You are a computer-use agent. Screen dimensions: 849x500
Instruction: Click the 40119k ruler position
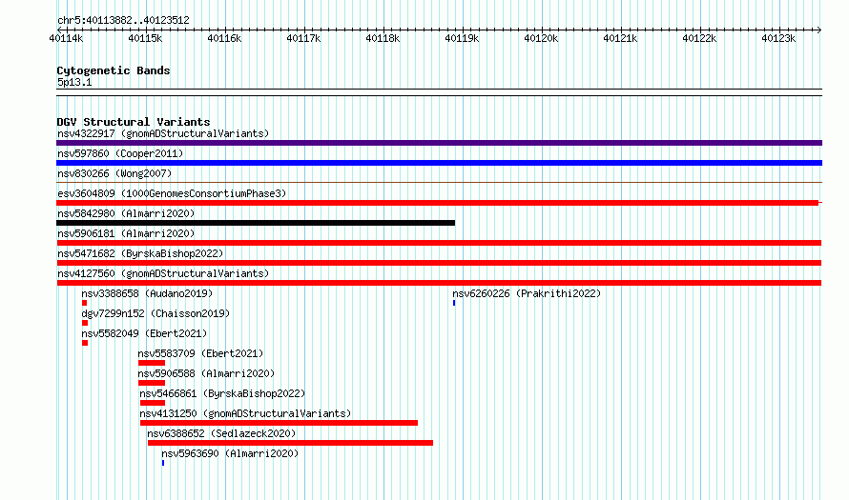[x=462, y=38]
